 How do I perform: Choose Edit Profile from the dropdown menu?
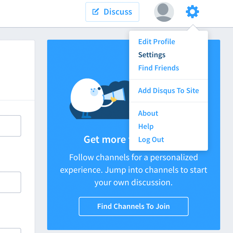157,42
